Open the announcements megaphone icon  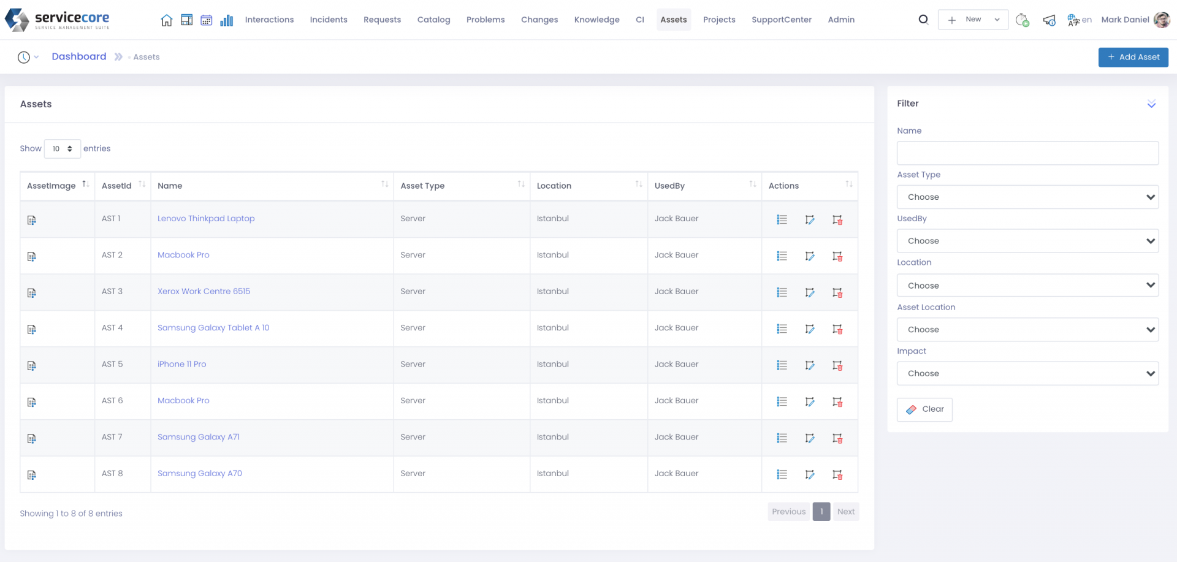[1049, 21]
